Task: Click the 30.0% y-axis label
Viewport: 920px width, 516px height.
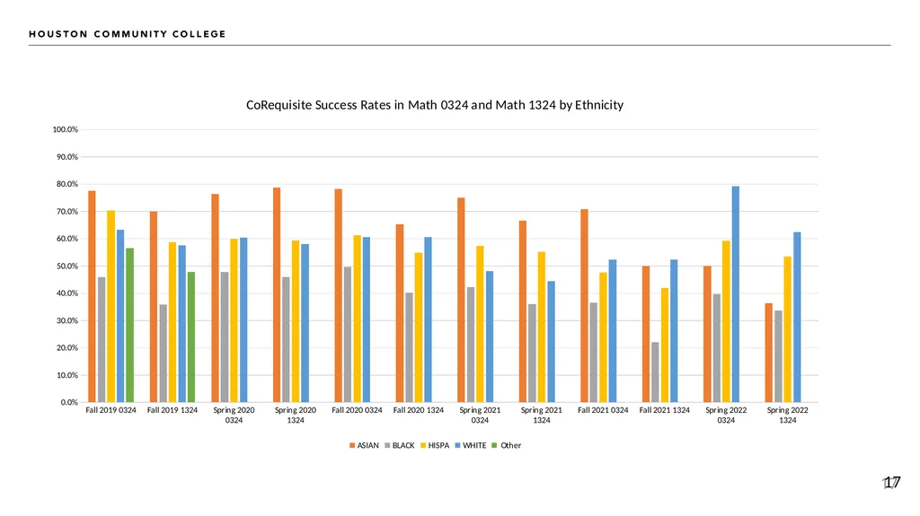Action: tap(67, 320)
